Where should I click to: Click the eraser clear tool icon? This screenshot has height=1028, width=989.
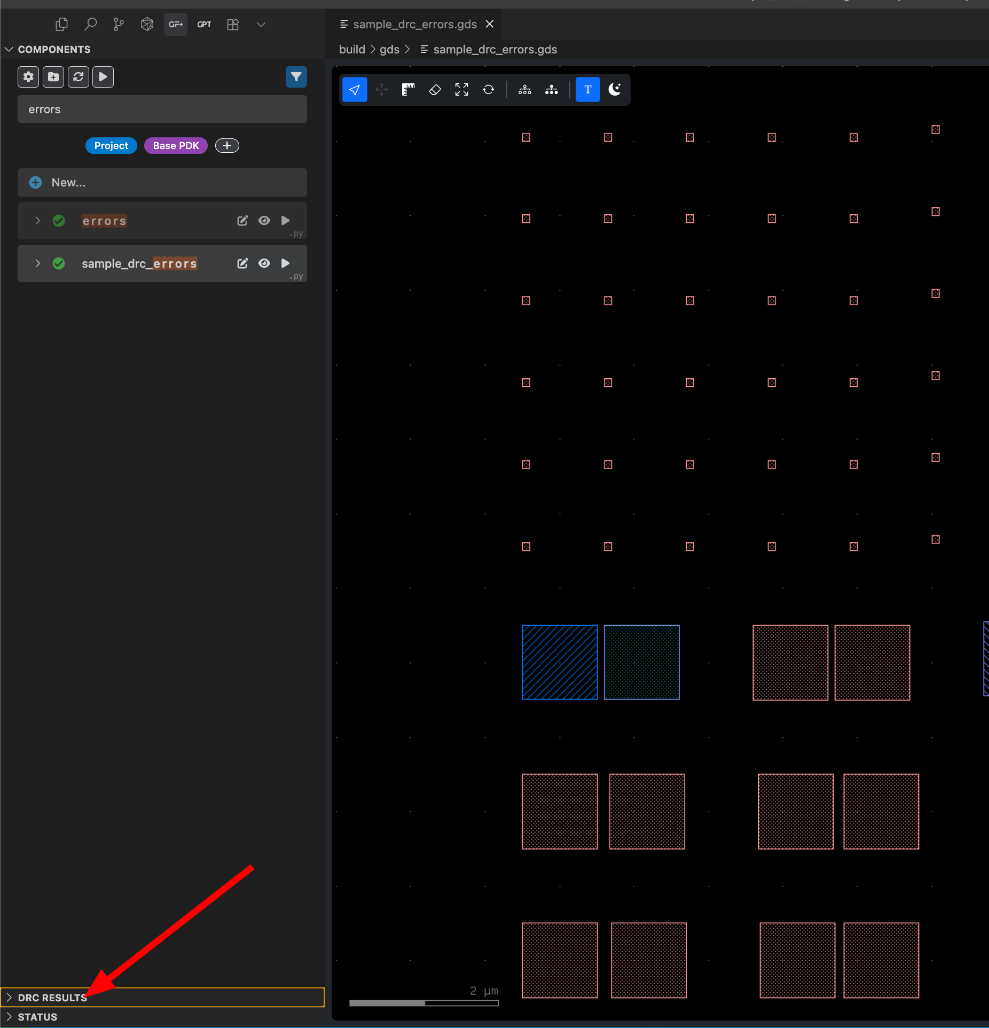tap(435, 90)
